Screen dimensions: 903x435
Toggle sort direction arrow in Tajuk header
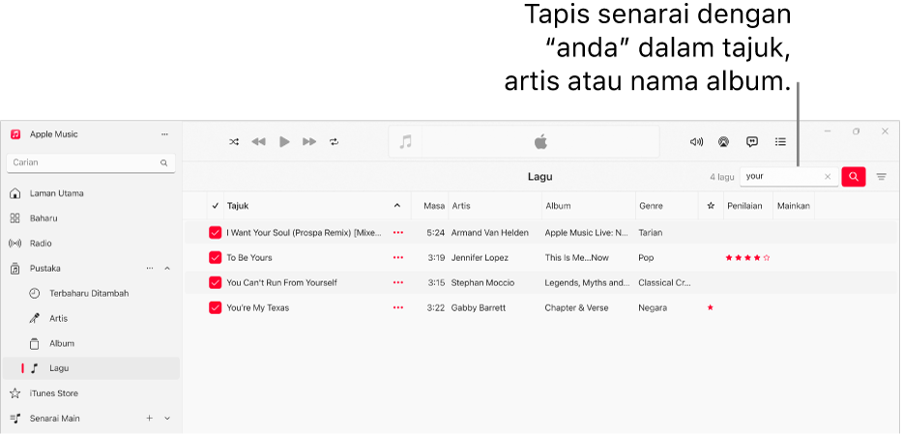click(396, 206)
